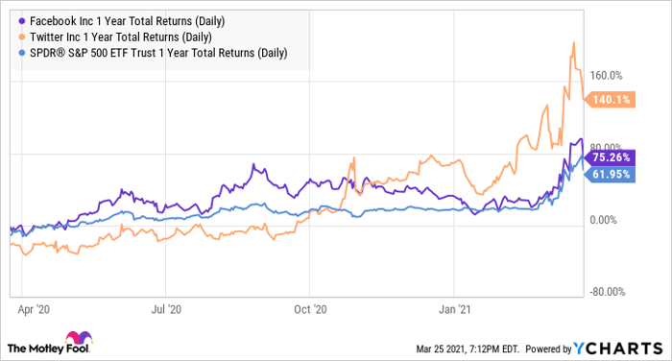Click the 140.1% Twitter value flag
The image size is (672, 361).
click(x=610, y=100)
